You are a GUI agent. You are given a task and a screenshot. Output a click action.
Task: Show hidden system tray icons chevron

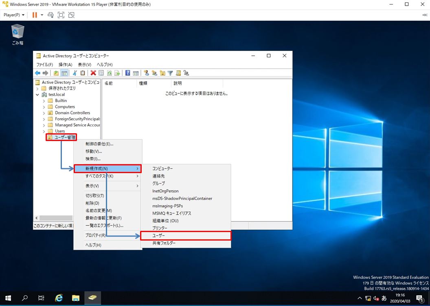tap(360, 298)
